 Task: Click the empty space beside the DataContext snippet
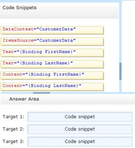111,30
